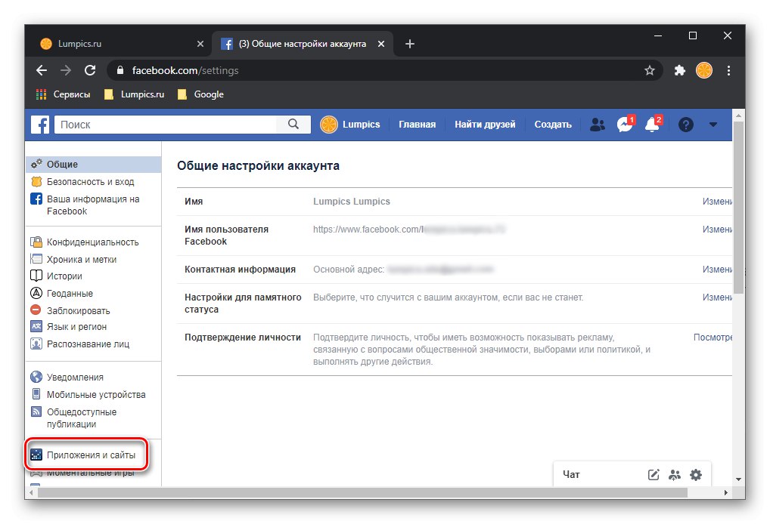This screenshot has width=770, height=524.
Task: Open Messenger messages icon
Action: coord(625,125)
